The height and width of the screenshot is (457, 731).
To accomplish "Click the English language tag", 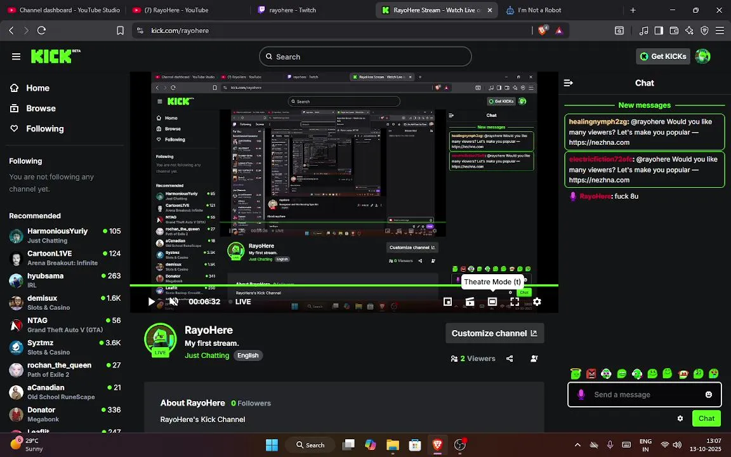I will click(x=248, y=355).
